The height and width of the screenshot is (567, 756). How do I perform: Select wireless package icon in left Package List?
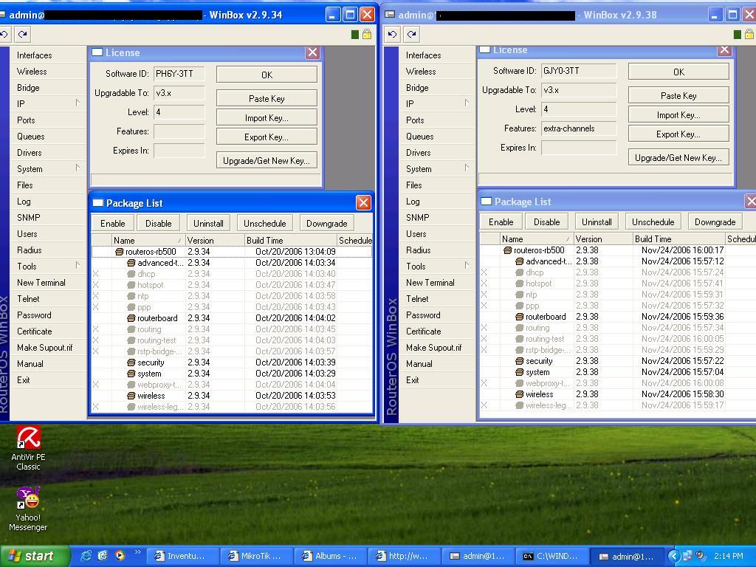(x=131, y=396)
